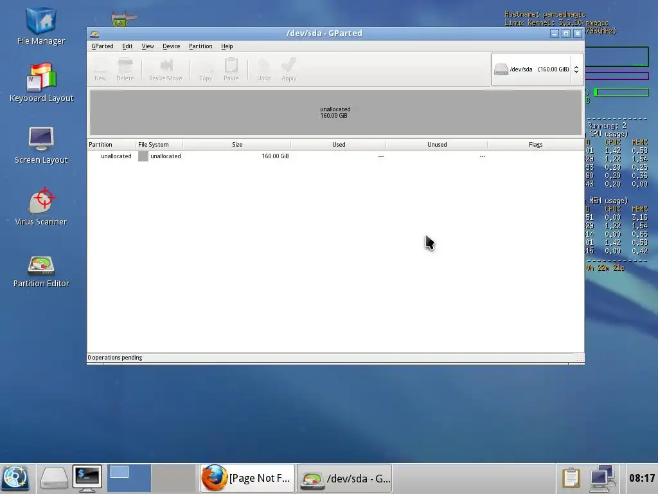Click the disk drive icon in taskbar
This screenshot has height=494, width=658.
click(54, 478)
